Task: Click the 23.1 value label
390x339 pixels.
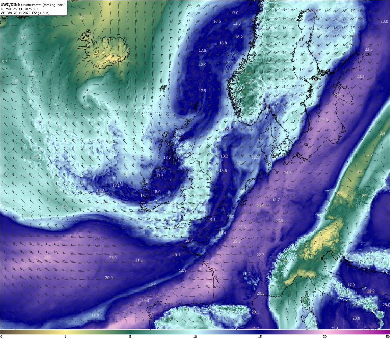Action: tap(360, 77)
